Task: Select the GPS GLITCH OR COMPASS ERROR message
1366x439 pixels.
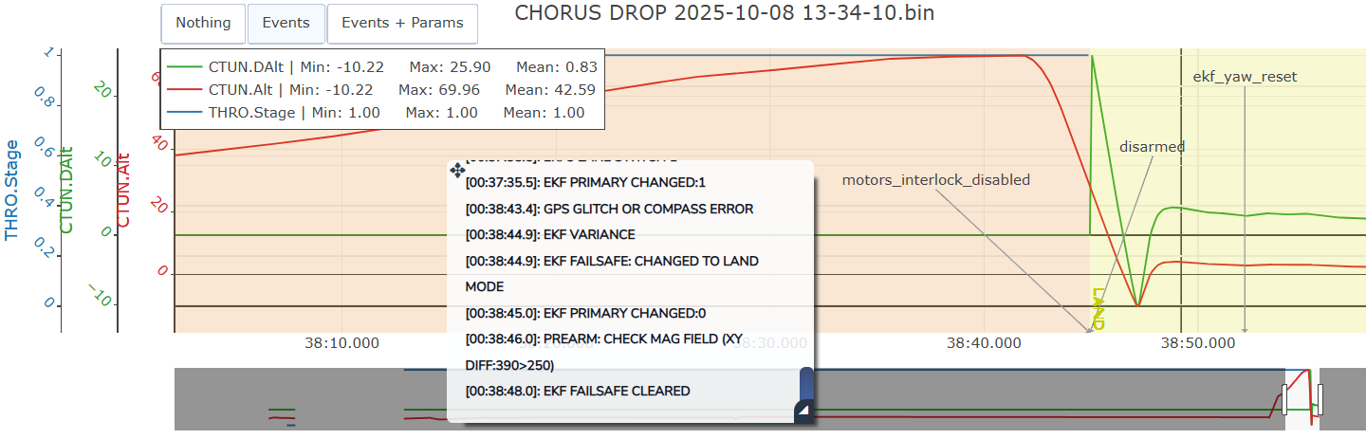Action: pyautogui.click(x=609, y=209)
